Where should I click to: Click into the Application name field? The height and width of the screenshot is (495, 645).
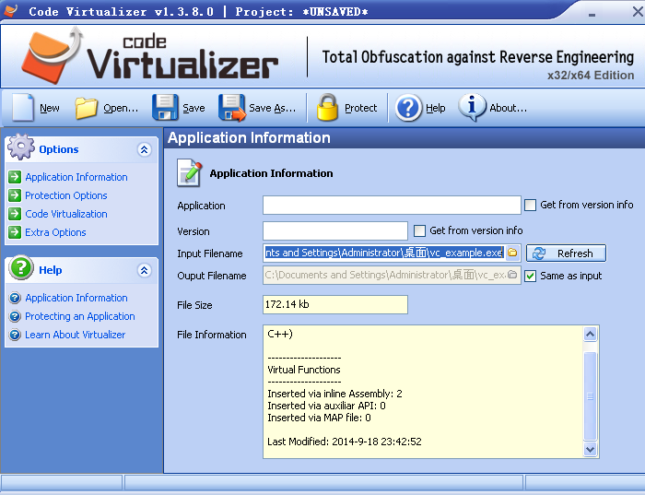tap(392, 205)
